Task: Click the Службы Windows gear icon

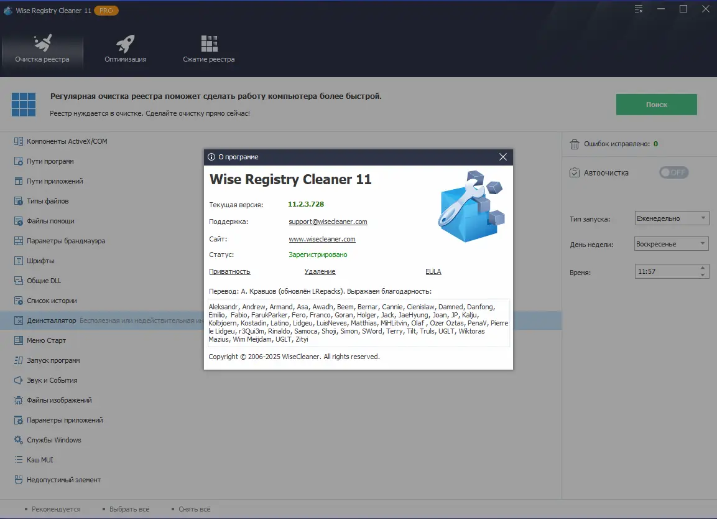Action: [18, 440]
